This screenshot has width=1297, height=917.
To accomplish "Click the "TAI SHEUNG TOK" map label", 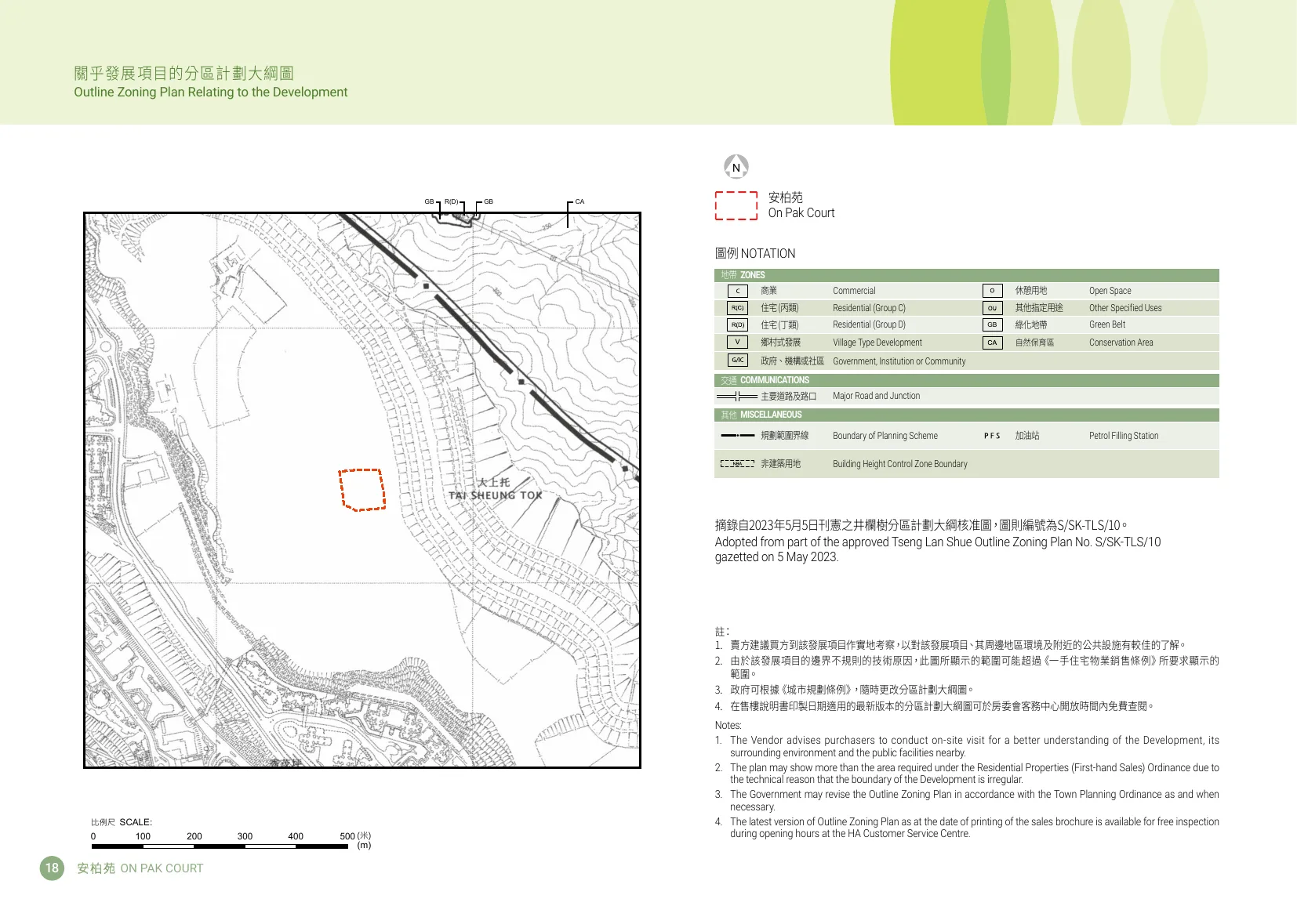I will click(x=495, y=495).
